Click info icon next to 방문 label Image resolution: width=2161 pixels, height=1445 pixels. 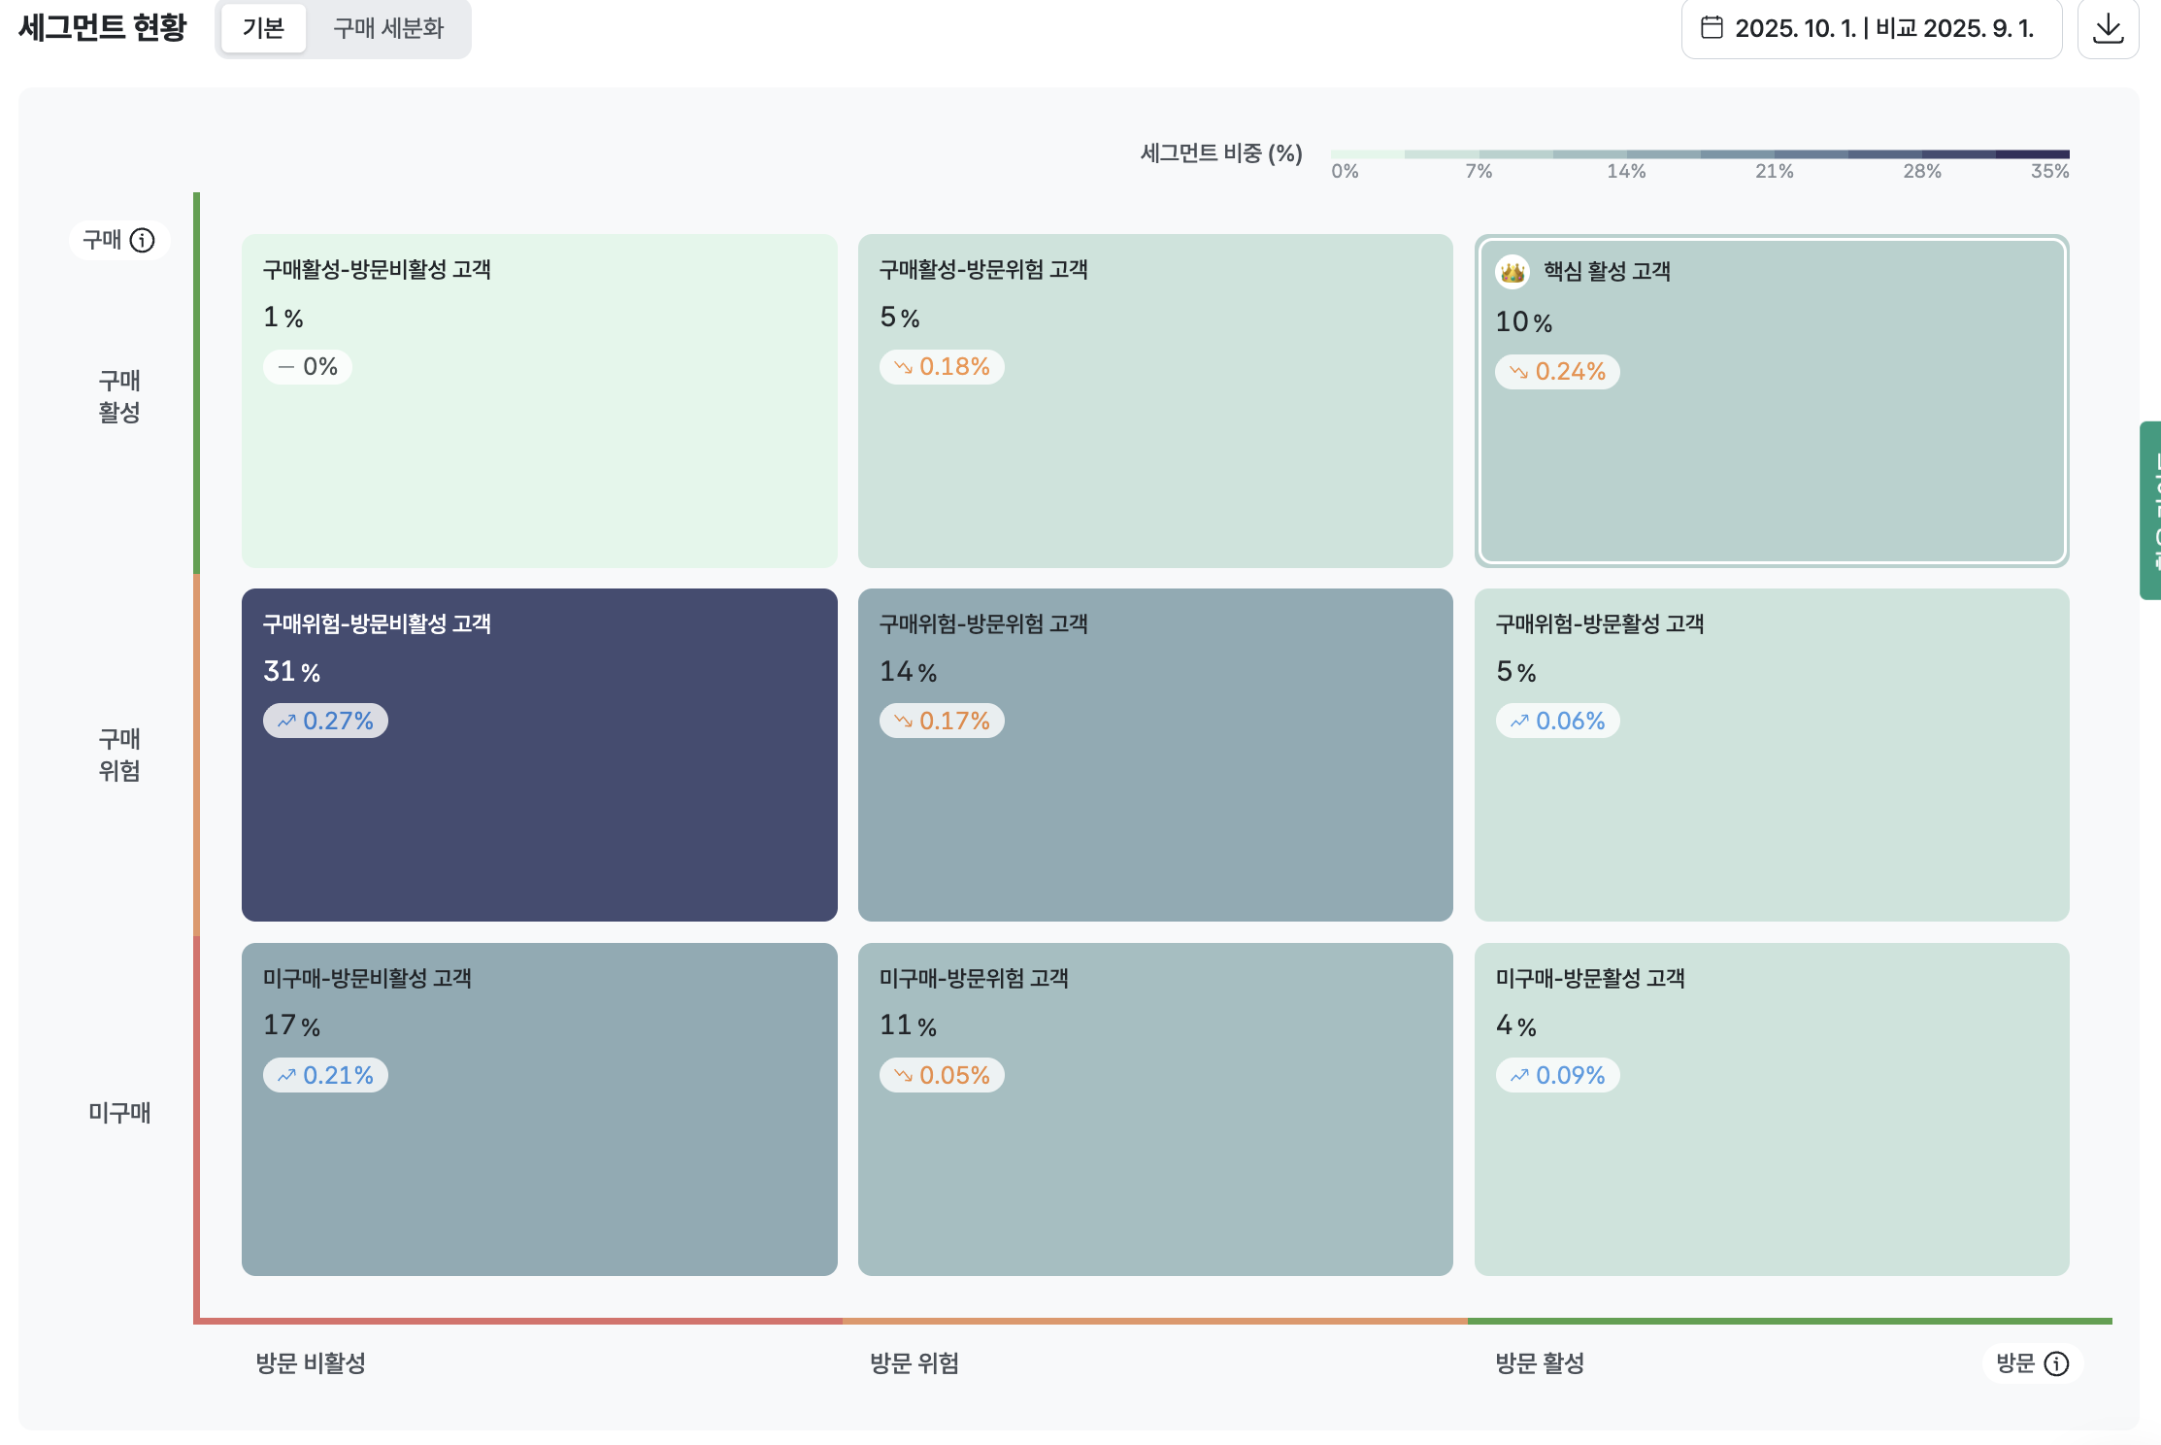coord(2056,1363)
